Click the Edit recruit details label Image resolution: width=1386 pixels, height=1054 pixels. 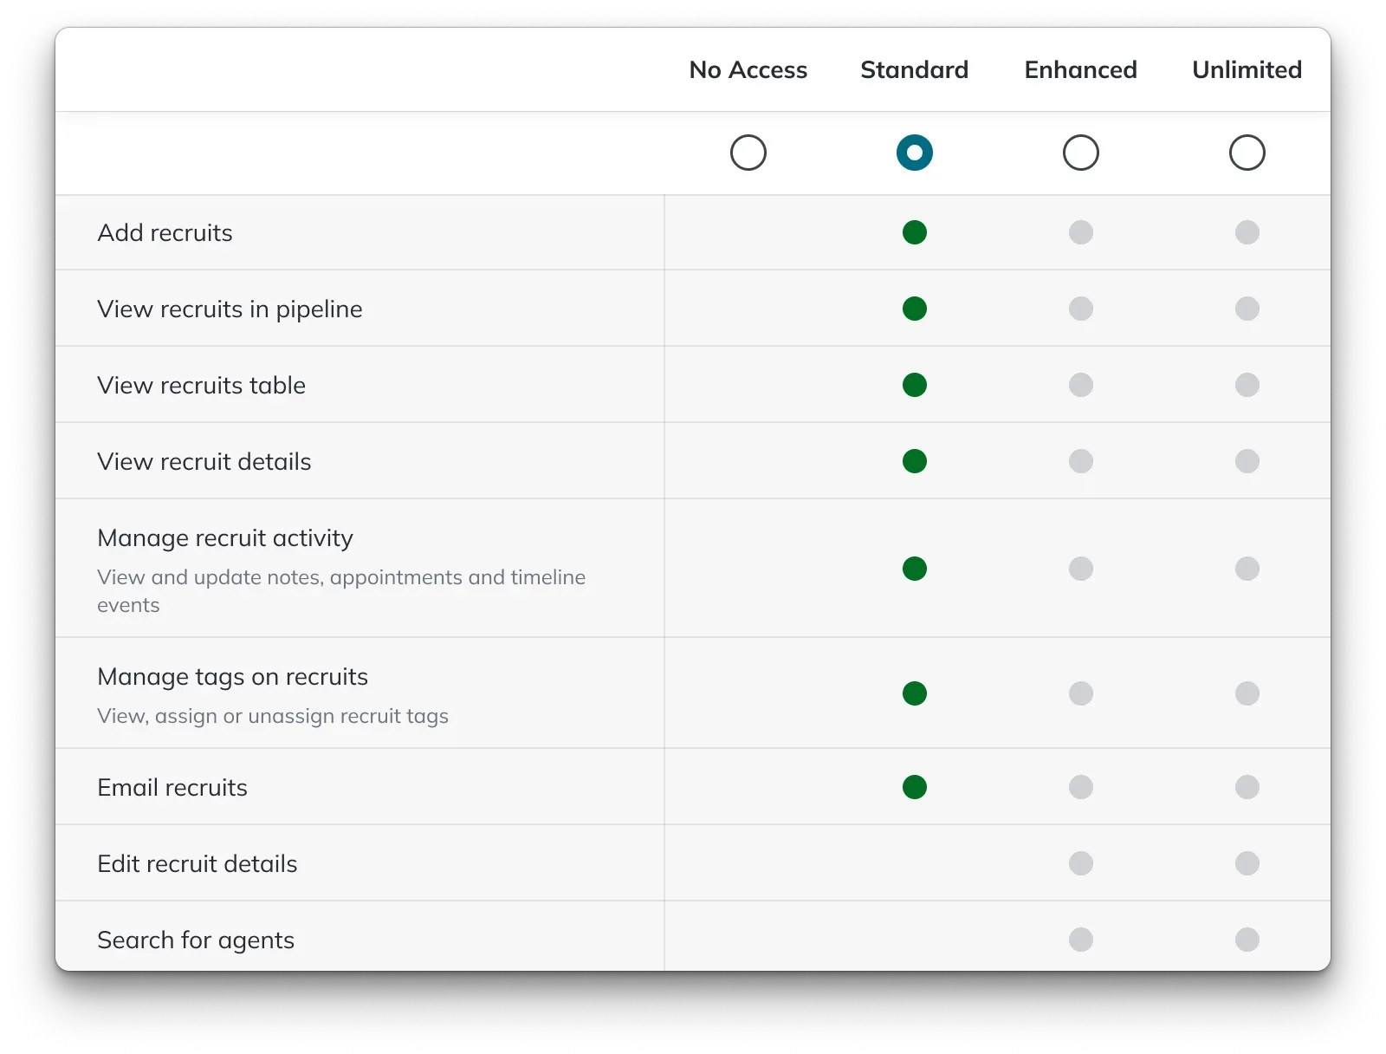tap(197, 863)
